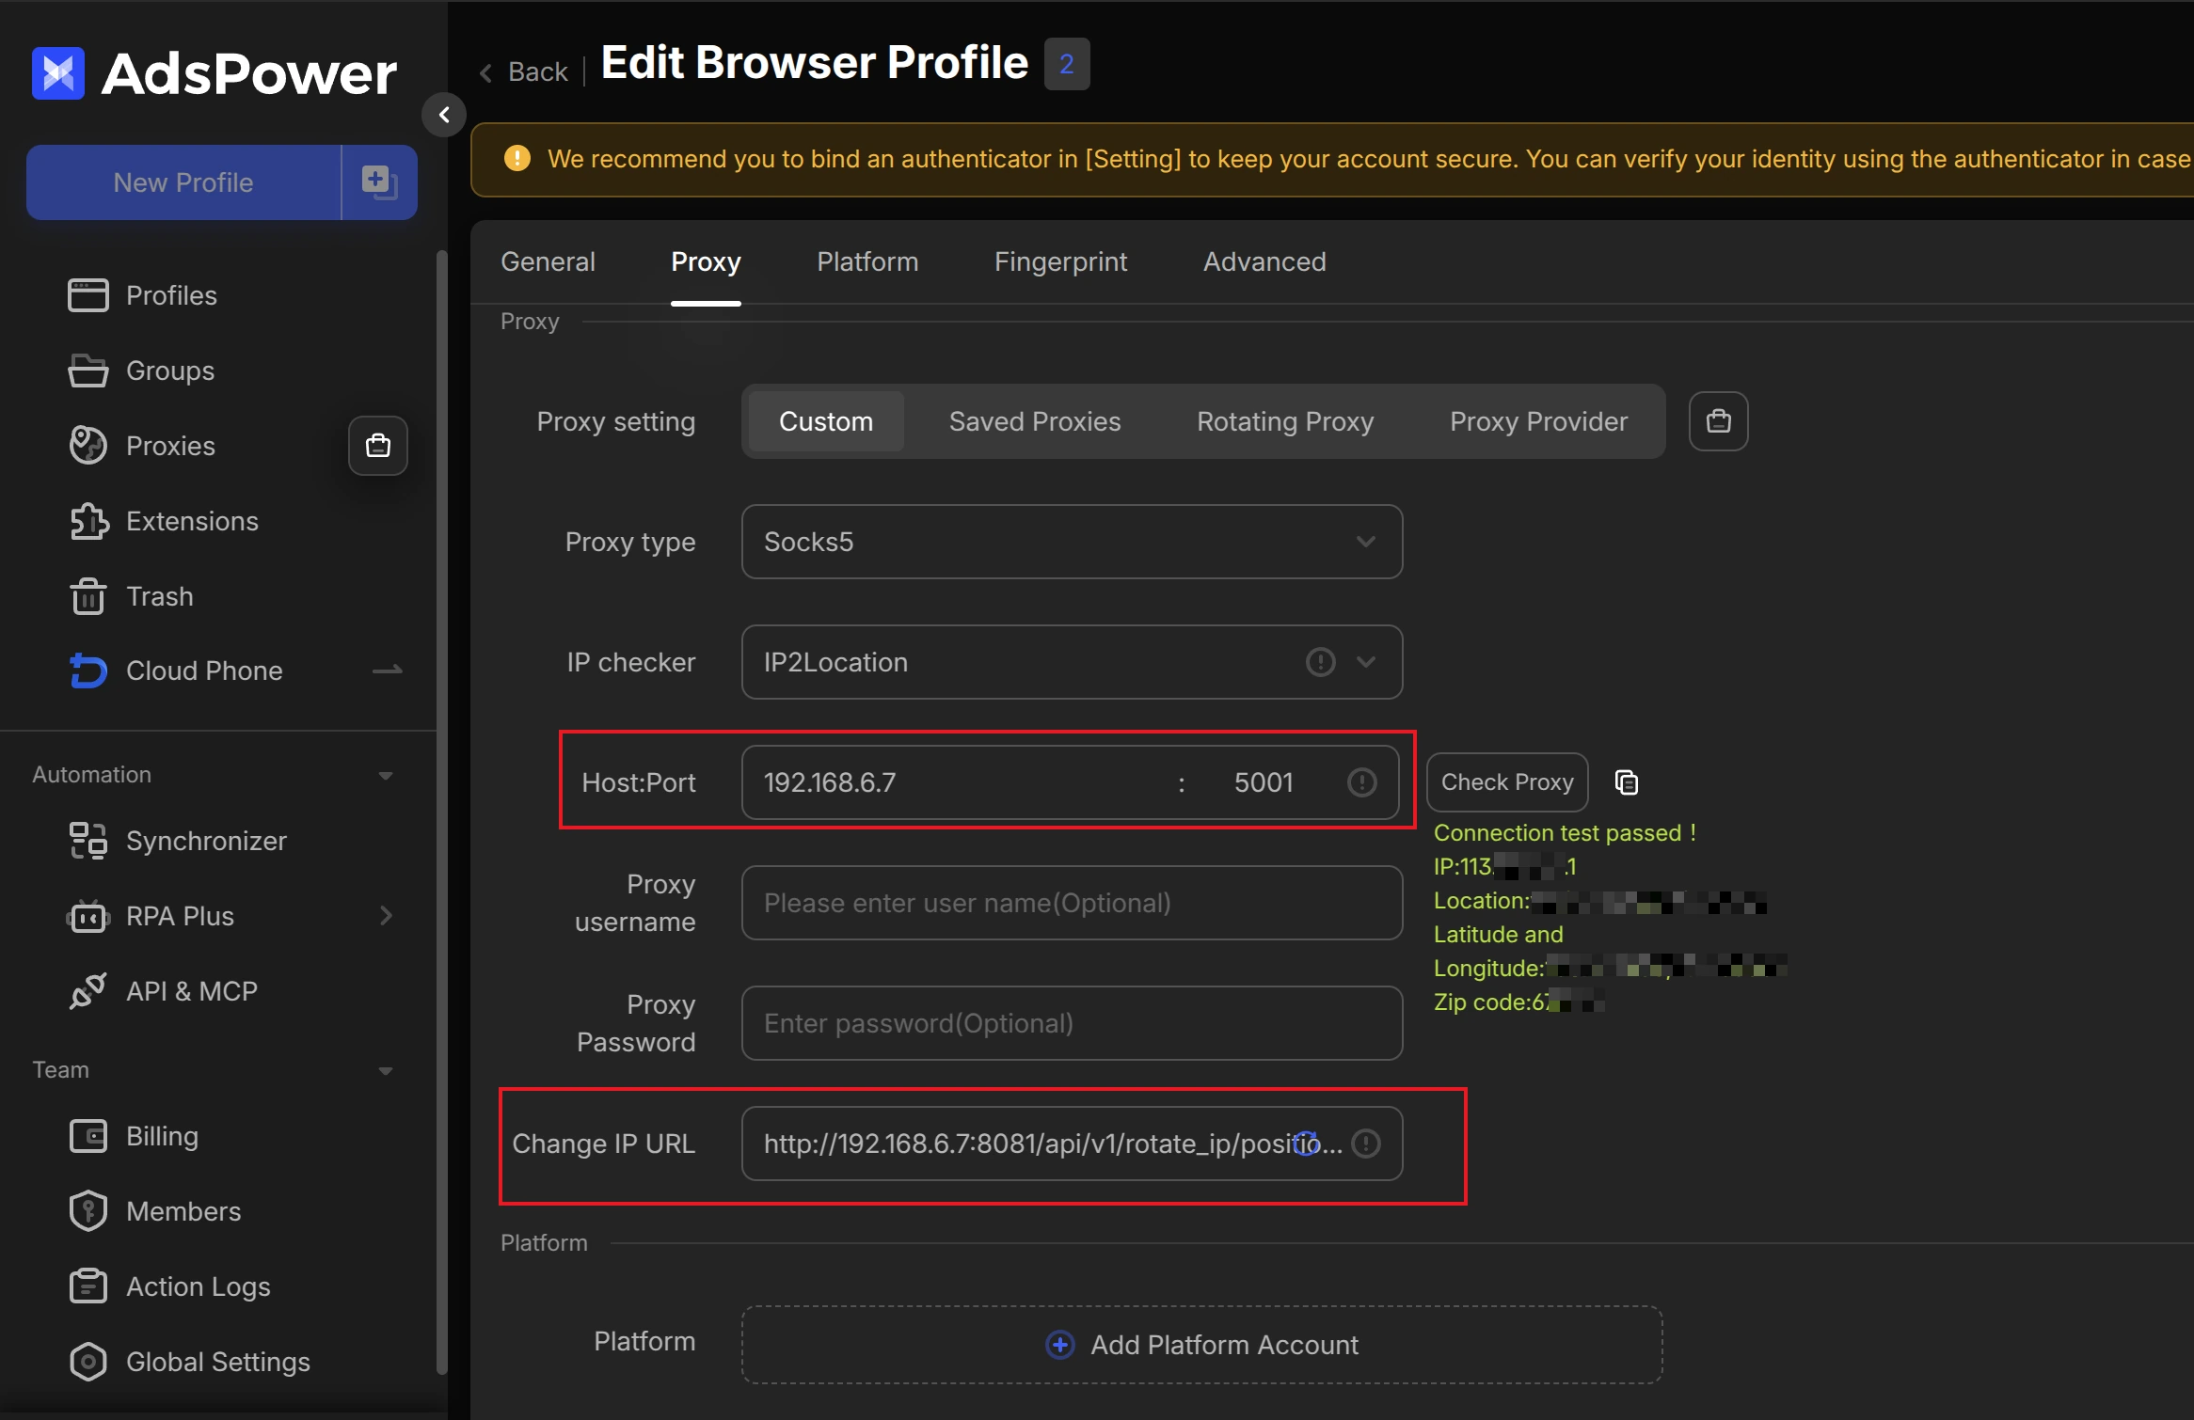Click the Connection test passed message

[1565, 833]
